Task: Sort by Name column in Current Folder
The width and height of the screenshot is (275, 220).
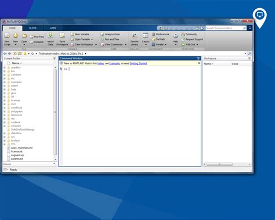Action: (x=17, y=63)
